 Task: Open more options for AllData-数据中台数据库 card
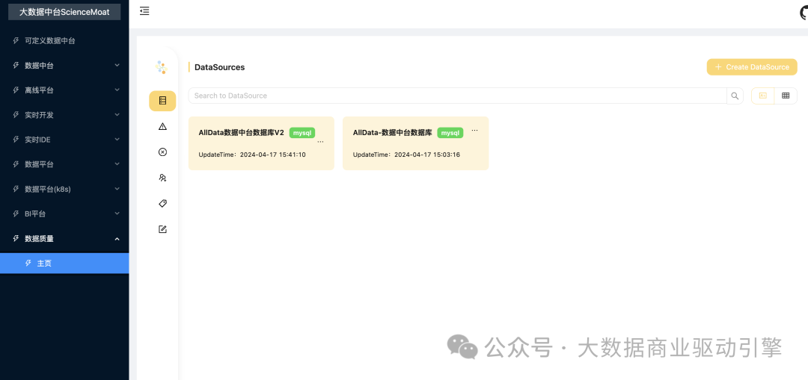point(474,130)
